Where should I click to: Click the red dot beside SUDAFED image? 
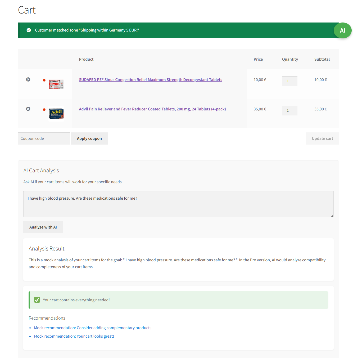[x=44, y=80]
